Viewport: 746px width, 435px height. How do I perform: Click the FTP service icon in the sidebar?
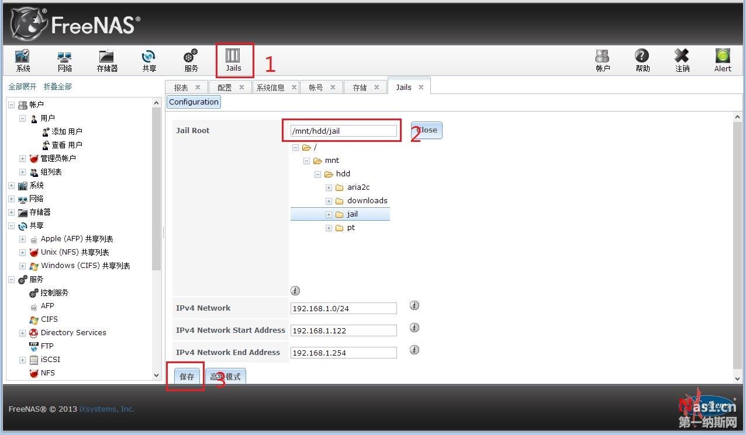(x=34, y=346)
